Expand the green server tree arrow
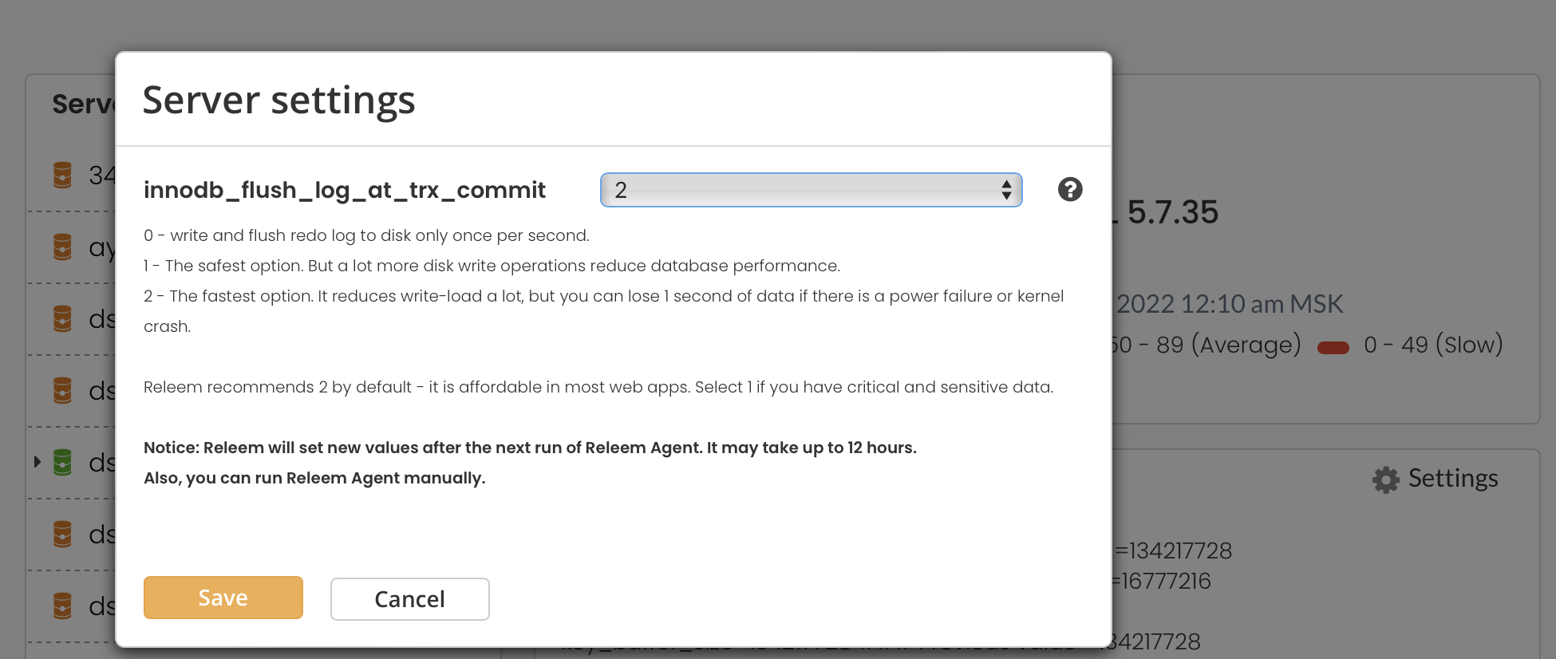The height and width of the screenshot is (659, 1556). pos(37,462)
